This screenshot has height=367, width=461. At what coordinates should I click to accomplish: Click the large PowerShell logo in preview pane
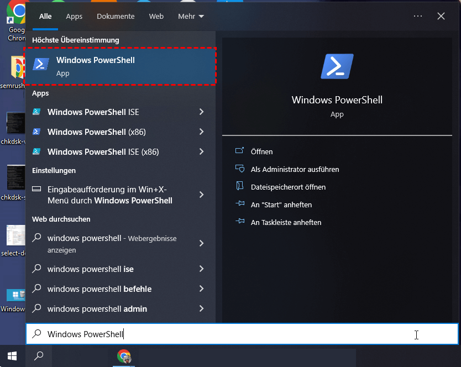click(x=337, y=66)
